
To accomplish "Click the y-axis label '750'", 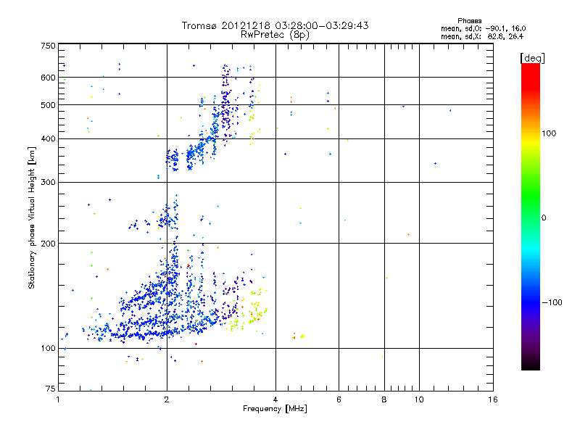I will tap(48, 46).
